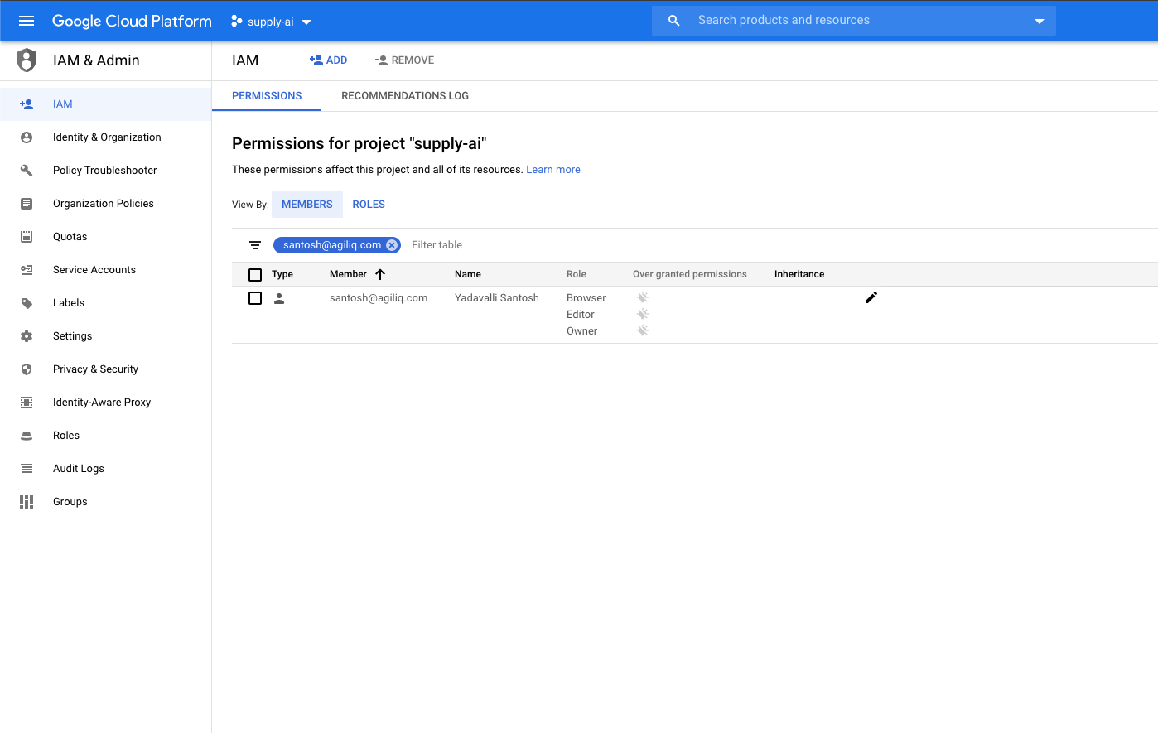The height and width of the screenshot is (733, 1158).
Task: Click the Browser role text
Action: [x=586, y=298]
